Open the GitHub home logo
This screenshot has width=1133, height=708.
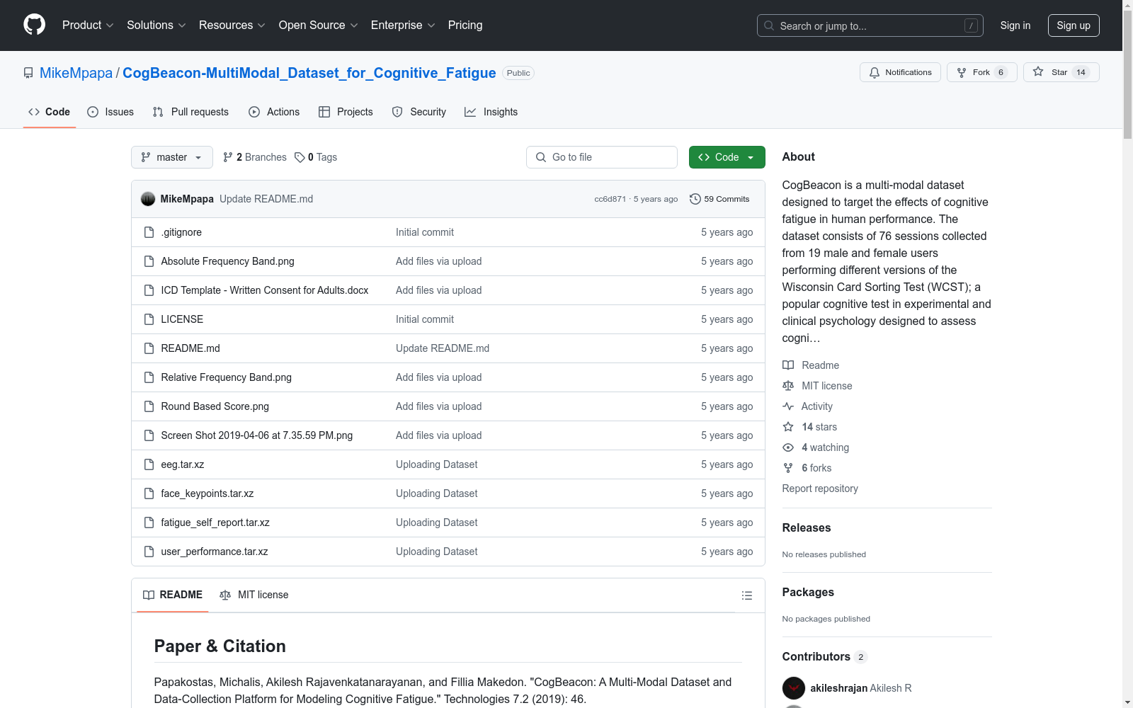(x=34, y=25)
